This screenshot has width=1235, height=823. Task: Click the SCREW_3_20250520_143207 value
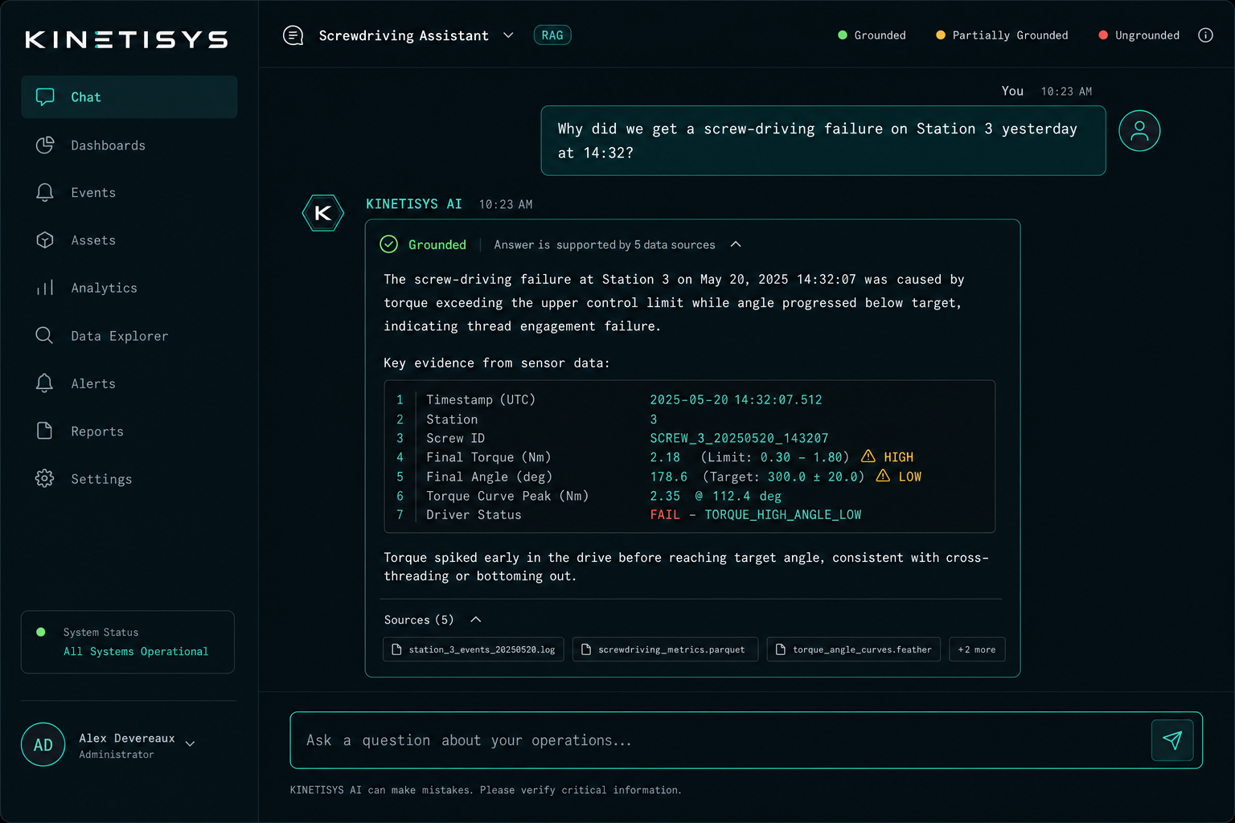click(x=739, y=438)
